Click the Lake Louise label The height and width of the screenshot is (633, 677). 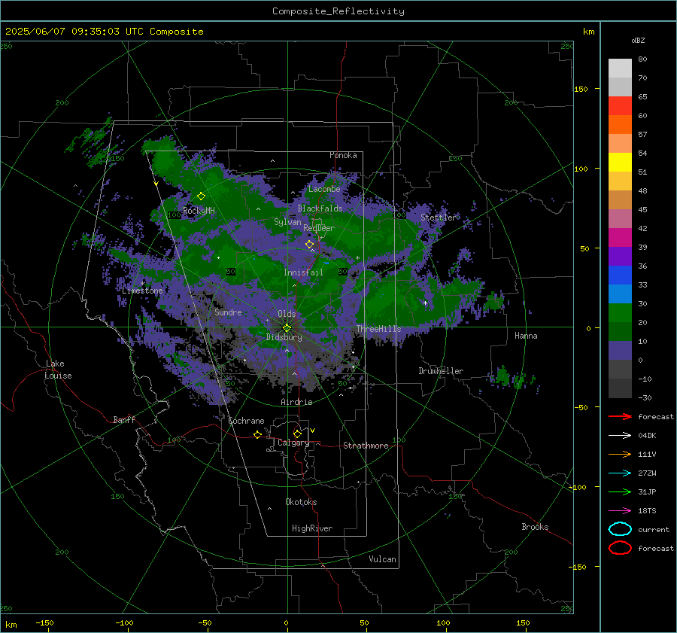(58, 370)
